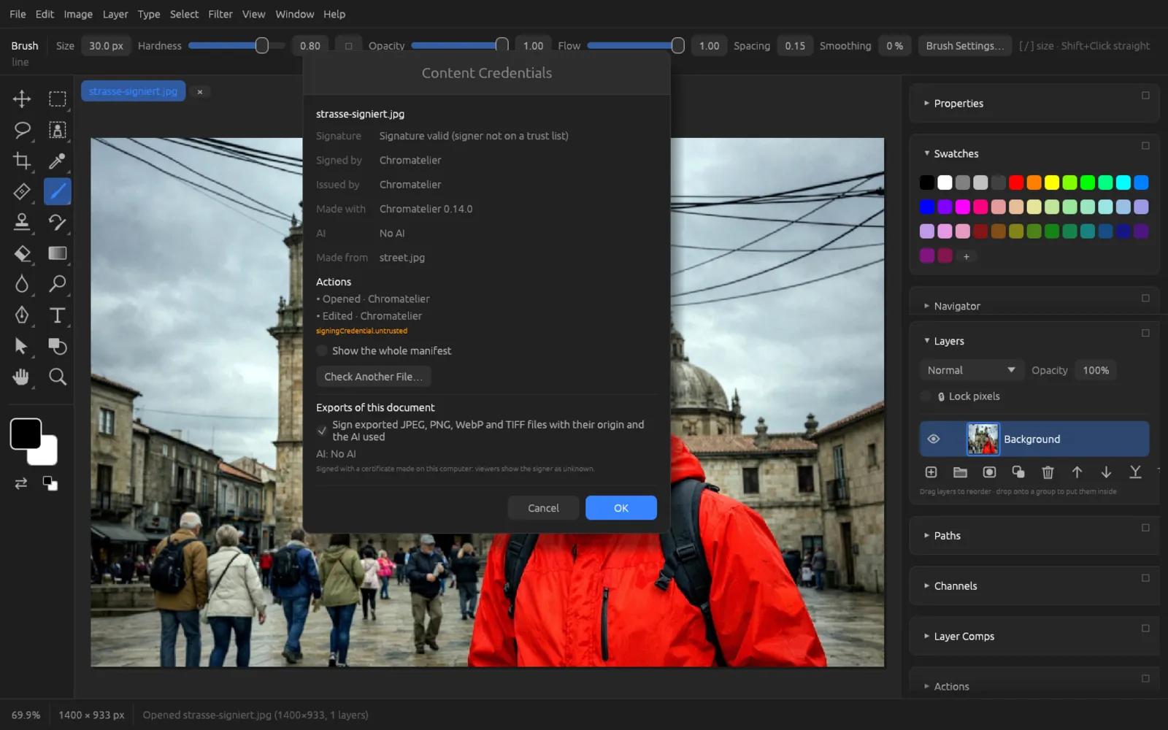Toggle Background layer visibility eye
1168x730 pixels.
933,439
